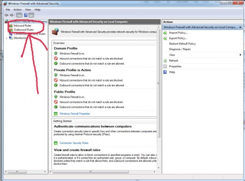Image resolution: width=245 pixels, height=181 pixels.
Task: Expand the View submenu arrow in Actions
Action: (x=241, y=55)
